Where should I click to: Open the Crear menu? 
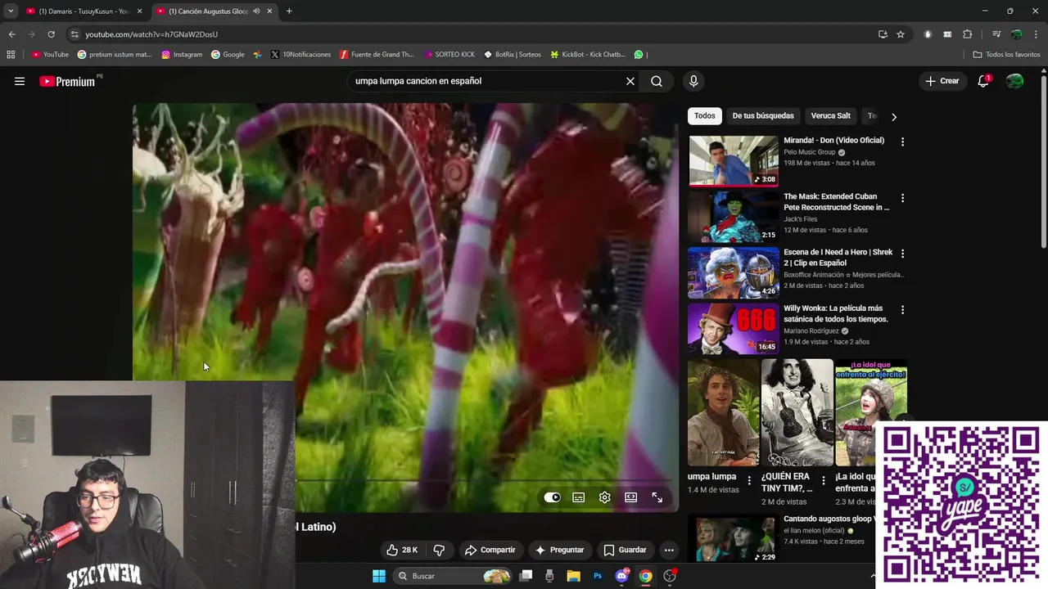[942, 81]
